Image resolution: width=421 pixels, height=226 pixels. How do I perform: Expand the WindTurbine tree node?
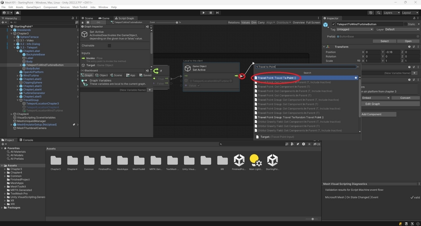click(x=18, y=76)
